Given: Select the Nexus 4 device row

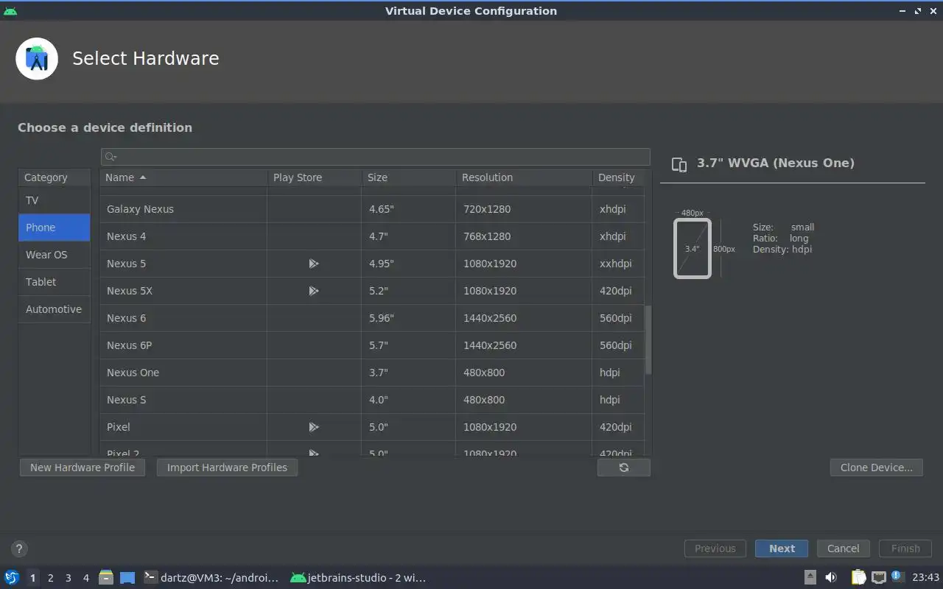Looking at the screenshot, I should click(x=372, y=236).
